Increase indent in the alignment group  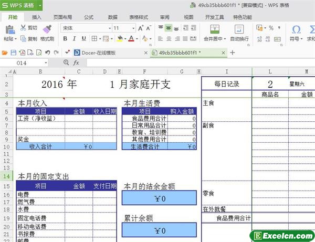click(x=194, y=28)
